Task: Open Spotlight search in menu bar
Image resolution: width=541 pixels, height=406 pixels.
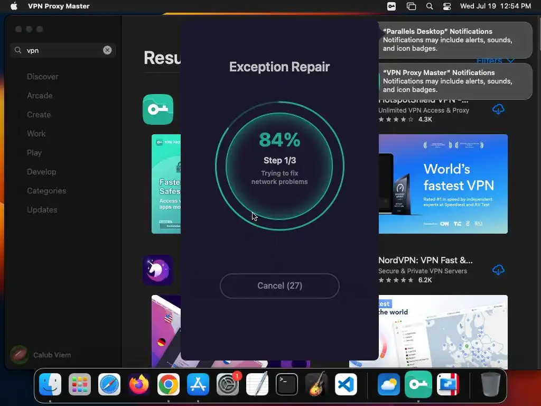Action: 430,6
